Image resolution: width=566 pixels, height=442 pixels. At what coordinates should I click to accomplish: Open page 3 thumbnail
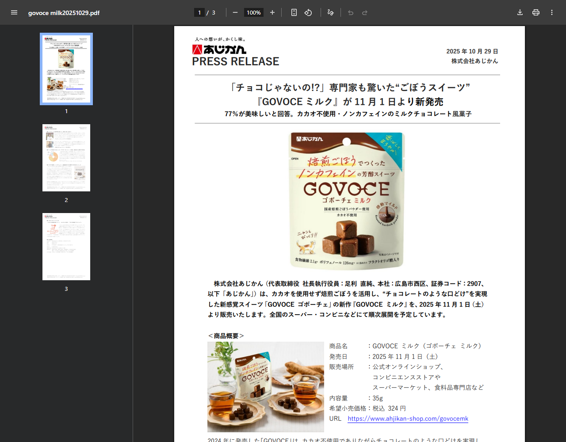[66, 247]
